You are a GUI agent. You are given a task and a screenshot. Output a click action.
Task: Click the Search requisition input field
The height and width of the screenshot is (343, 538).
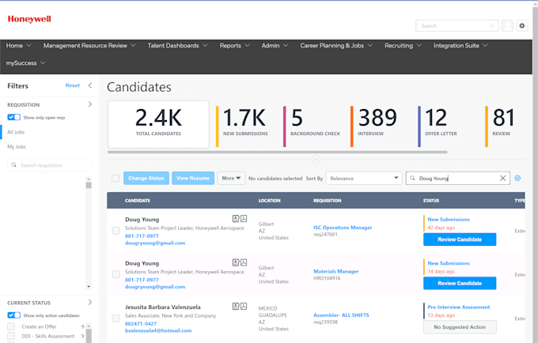(51, 165)
